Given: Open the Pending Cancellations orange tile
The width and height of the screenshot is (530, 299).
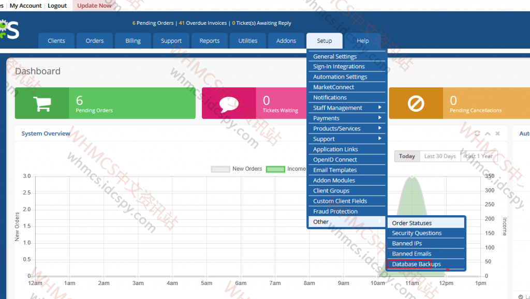Looking at the screenshot, I should pyautogui.click(x=460, y=103).
